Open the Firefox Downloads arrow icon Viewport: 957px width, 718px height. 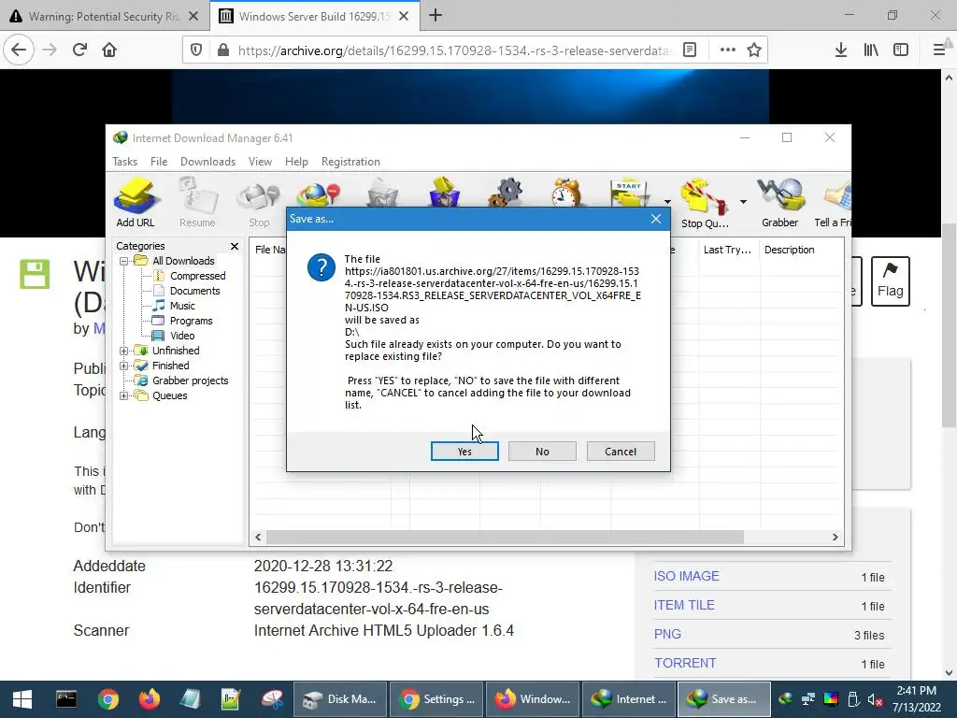click(x=841, y=50)
